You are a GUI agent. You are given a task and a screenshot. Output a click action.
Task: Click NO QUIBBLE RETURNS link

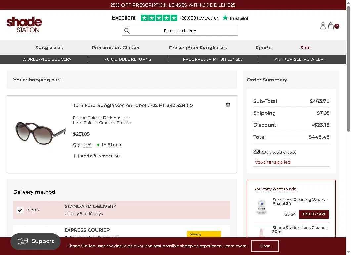[127, 59]
